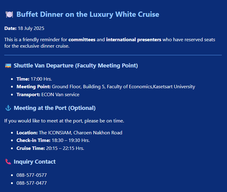Click the bold text international presenters
227x192 pixels.
tap(134, 40)
